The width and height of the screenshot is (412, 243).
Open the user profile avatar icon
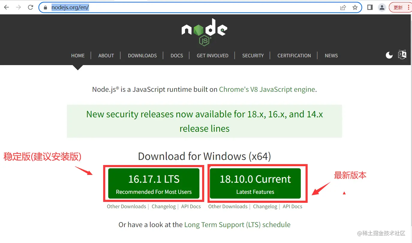pos(382,8)
